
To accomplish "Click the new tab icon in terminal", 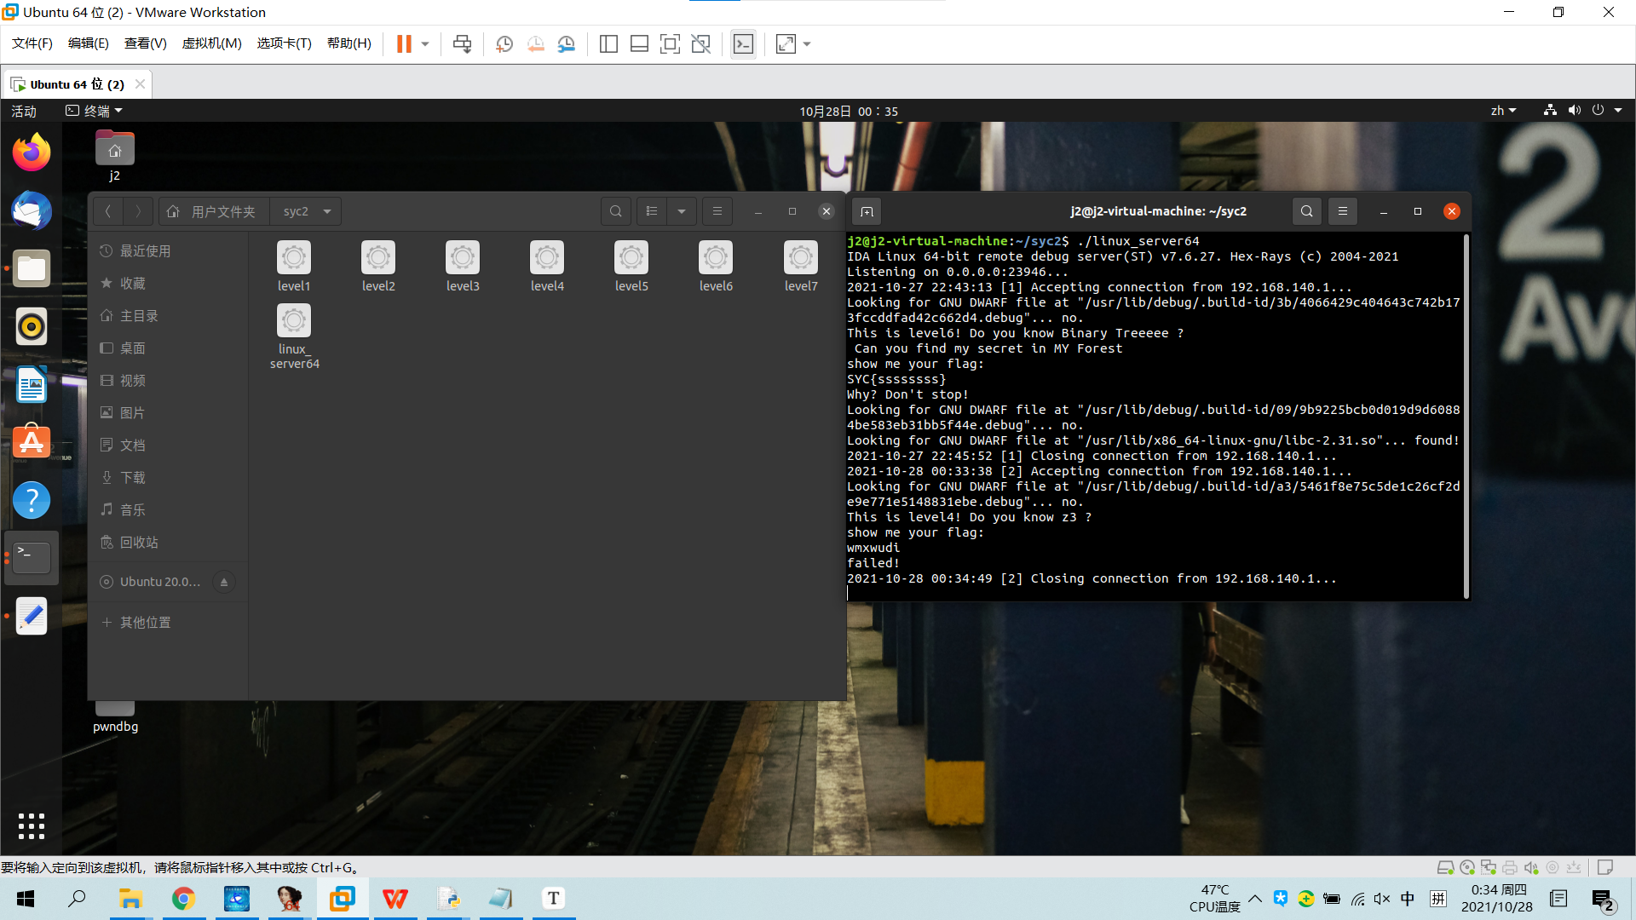I will (x=867, y=211).
